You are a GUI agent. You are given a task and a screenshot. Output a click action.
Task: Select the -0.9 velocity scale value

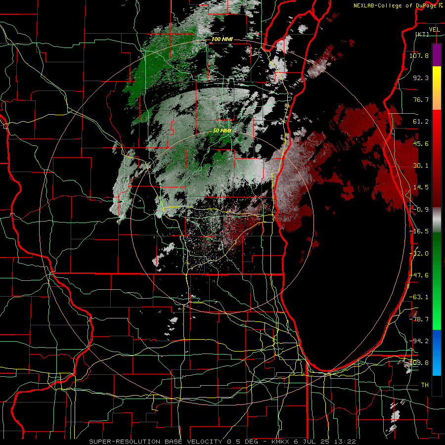tap(421, 210)
